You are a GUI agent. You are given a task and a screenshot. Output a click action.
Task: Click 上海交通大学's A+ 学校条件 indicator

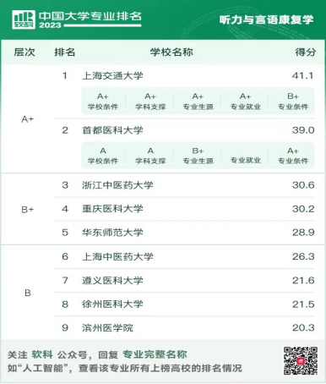(103, 101)
